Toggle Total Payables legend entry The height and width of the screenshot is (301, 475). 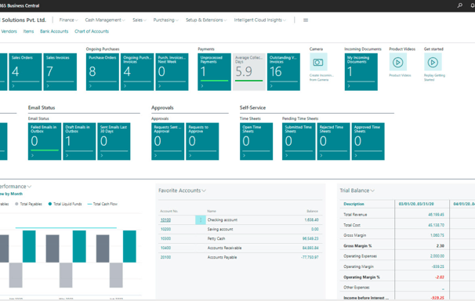[x=28, y=204]
